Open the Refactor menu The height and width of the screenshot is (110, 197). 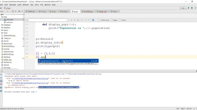pos(26,5)
